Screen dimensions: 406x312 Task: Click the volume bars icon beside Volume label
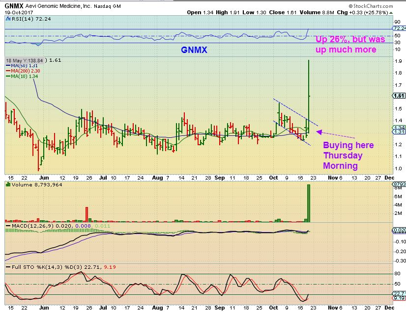[8, 184]
